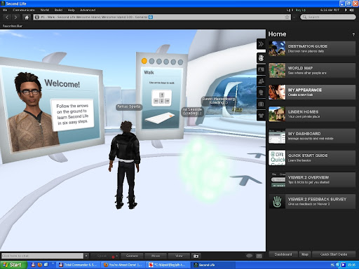This screenshot has width=359, height=269.
Task: Open the Help menu
Action: click(x=72, y=10)
